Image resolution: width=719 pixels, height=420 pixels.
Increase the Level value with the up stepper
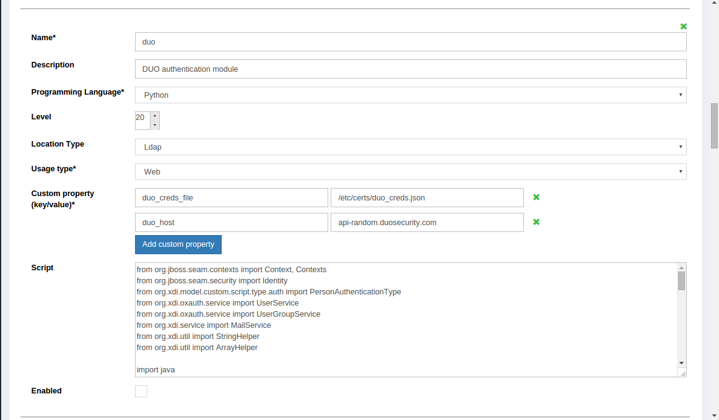tap(154, 116)
